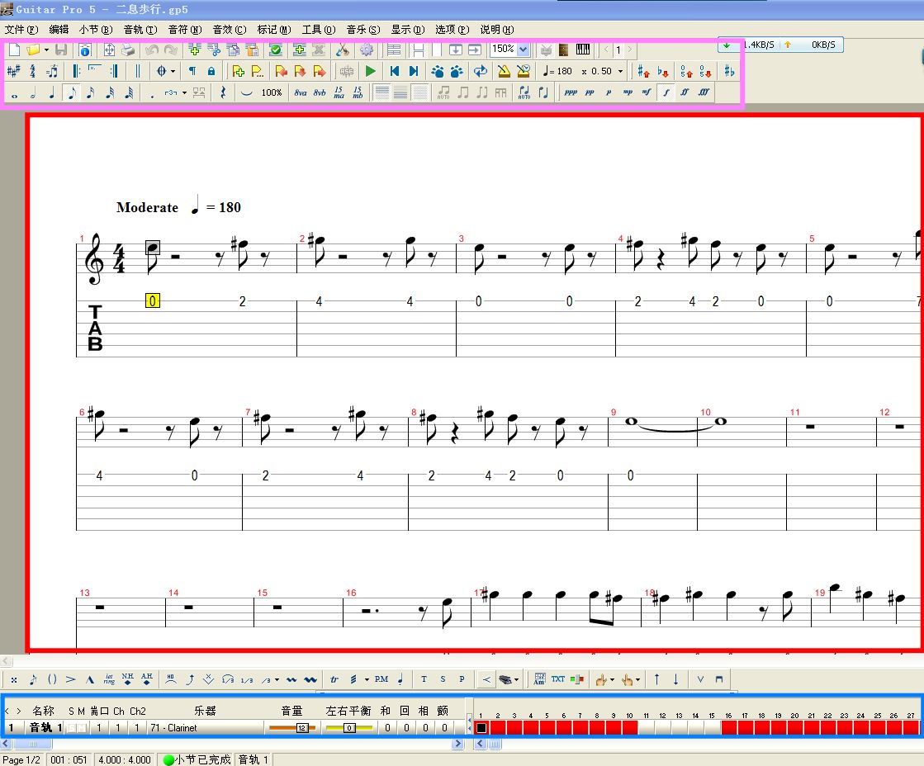
Task: Click the metronome icon in toolbar
Action: click(x=504, y=71)
